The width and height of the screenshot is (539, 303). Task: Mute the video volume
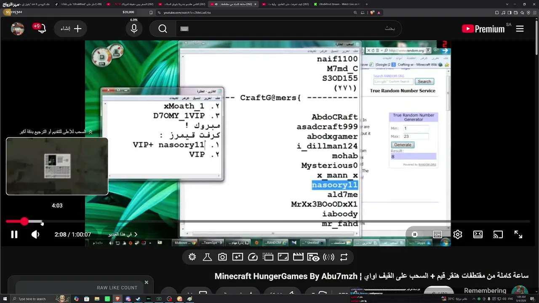(x=35, y=234)
